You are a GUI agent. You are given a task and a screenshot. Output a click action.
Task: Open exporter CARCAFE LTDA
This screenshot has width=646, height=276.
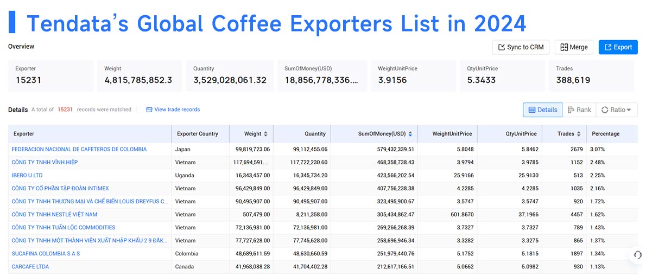click(x=30, y=267)
